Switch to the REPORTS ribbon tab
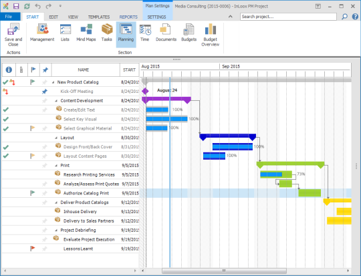 tap(128, 17)
